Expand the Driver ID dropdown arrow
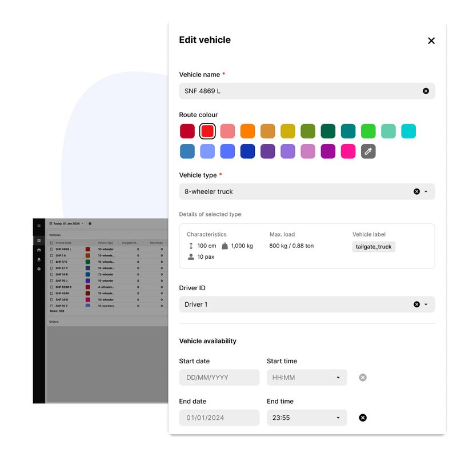 pos(426,304)
